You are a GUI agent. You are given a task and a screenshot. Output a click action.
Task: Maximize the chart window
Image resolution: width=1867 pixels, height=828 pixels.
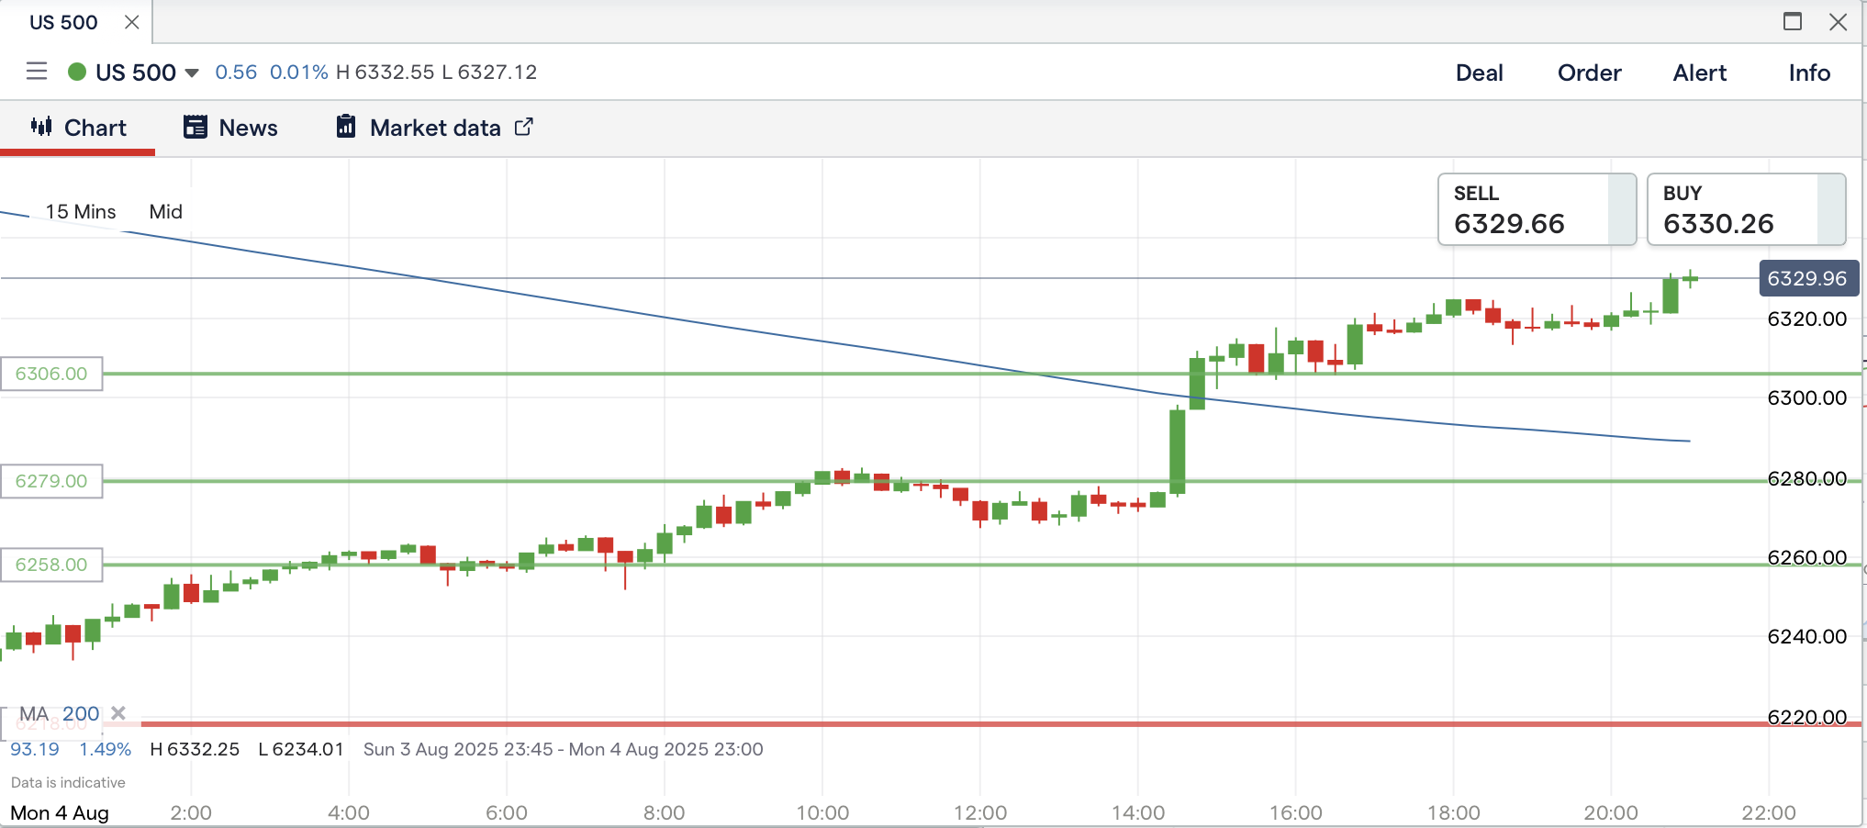tap(1792, 21)
